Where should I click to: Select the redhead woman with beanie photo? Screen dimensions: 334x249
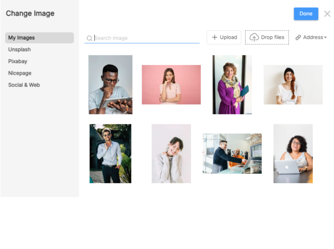pyautogui.click(x=293, y=85)
